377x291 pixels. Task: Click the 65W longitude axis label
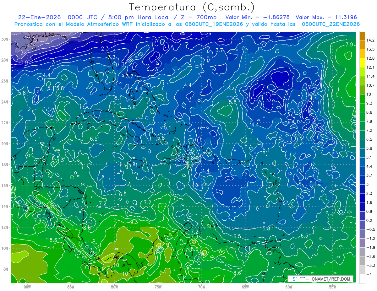[245, 287]
